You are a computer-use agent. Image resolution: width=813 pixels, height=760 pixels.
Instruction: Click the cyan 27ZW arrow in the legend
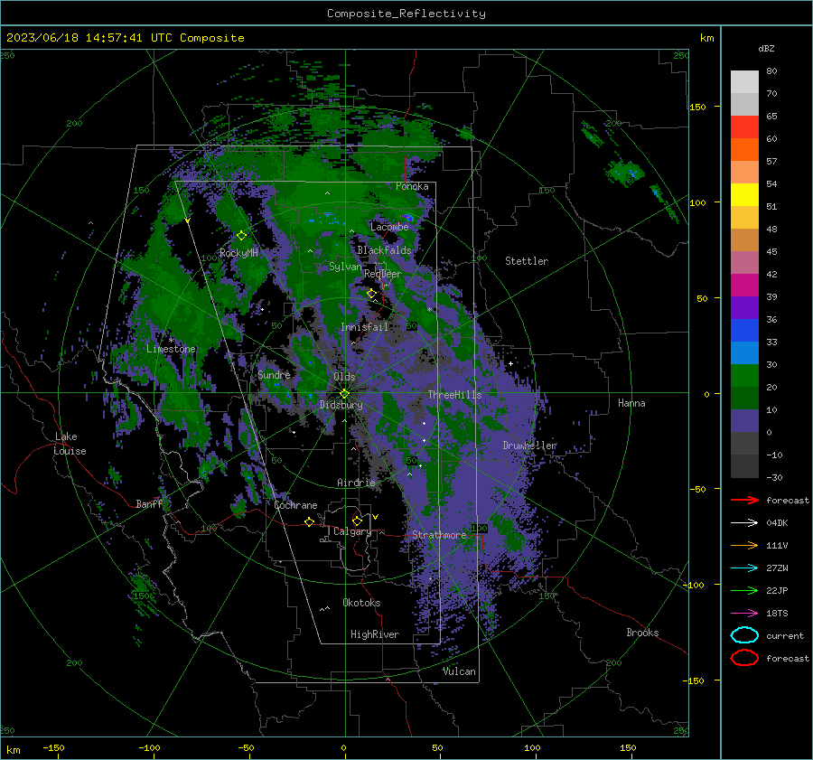(744, 568)
